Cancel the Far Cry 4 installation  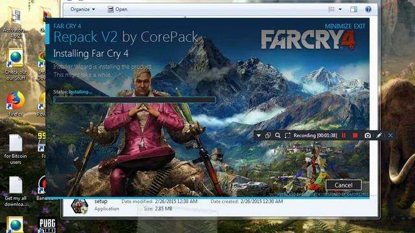click(343, 185)
